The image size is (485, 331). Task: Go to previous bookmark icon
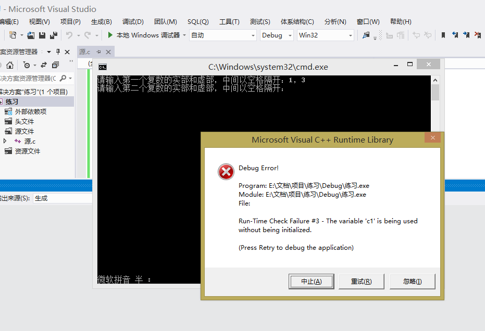[x=455, y=35]
